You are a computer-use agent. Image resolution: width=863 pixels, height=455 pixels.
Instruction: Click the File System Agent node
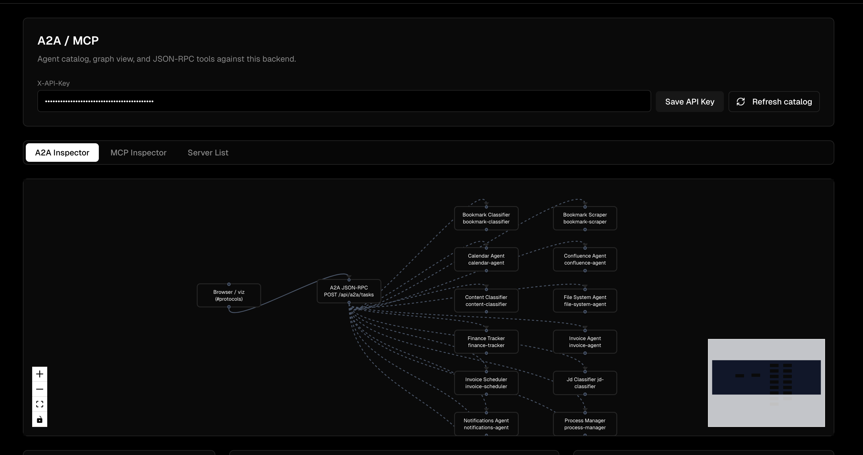pos(585,300)
